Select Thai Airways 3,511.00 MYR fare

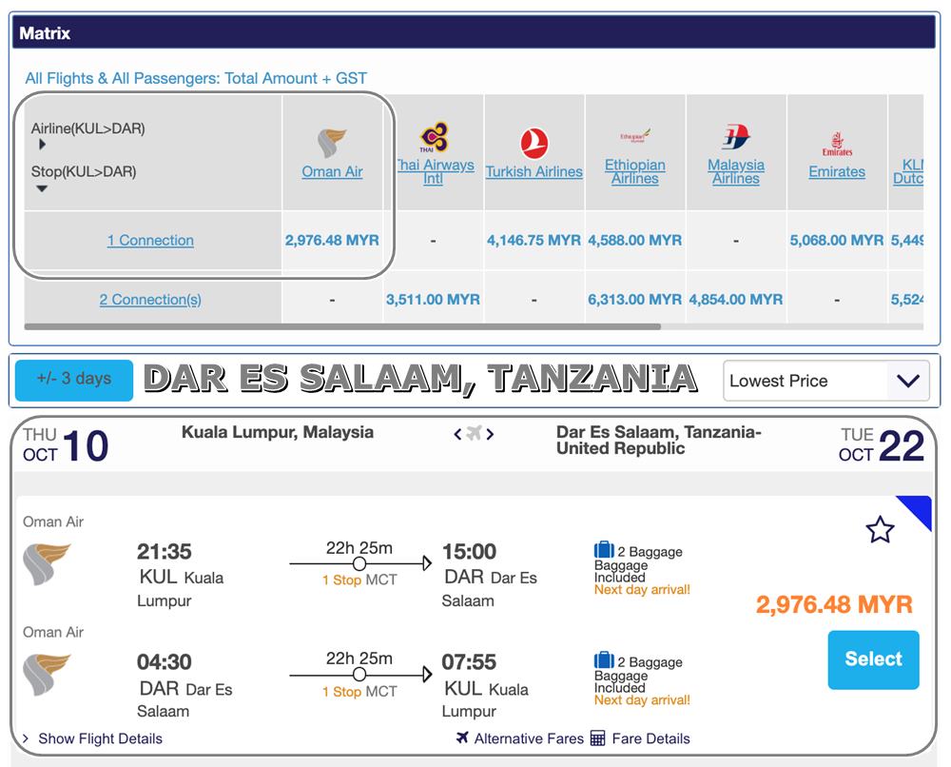click(433, 300)
